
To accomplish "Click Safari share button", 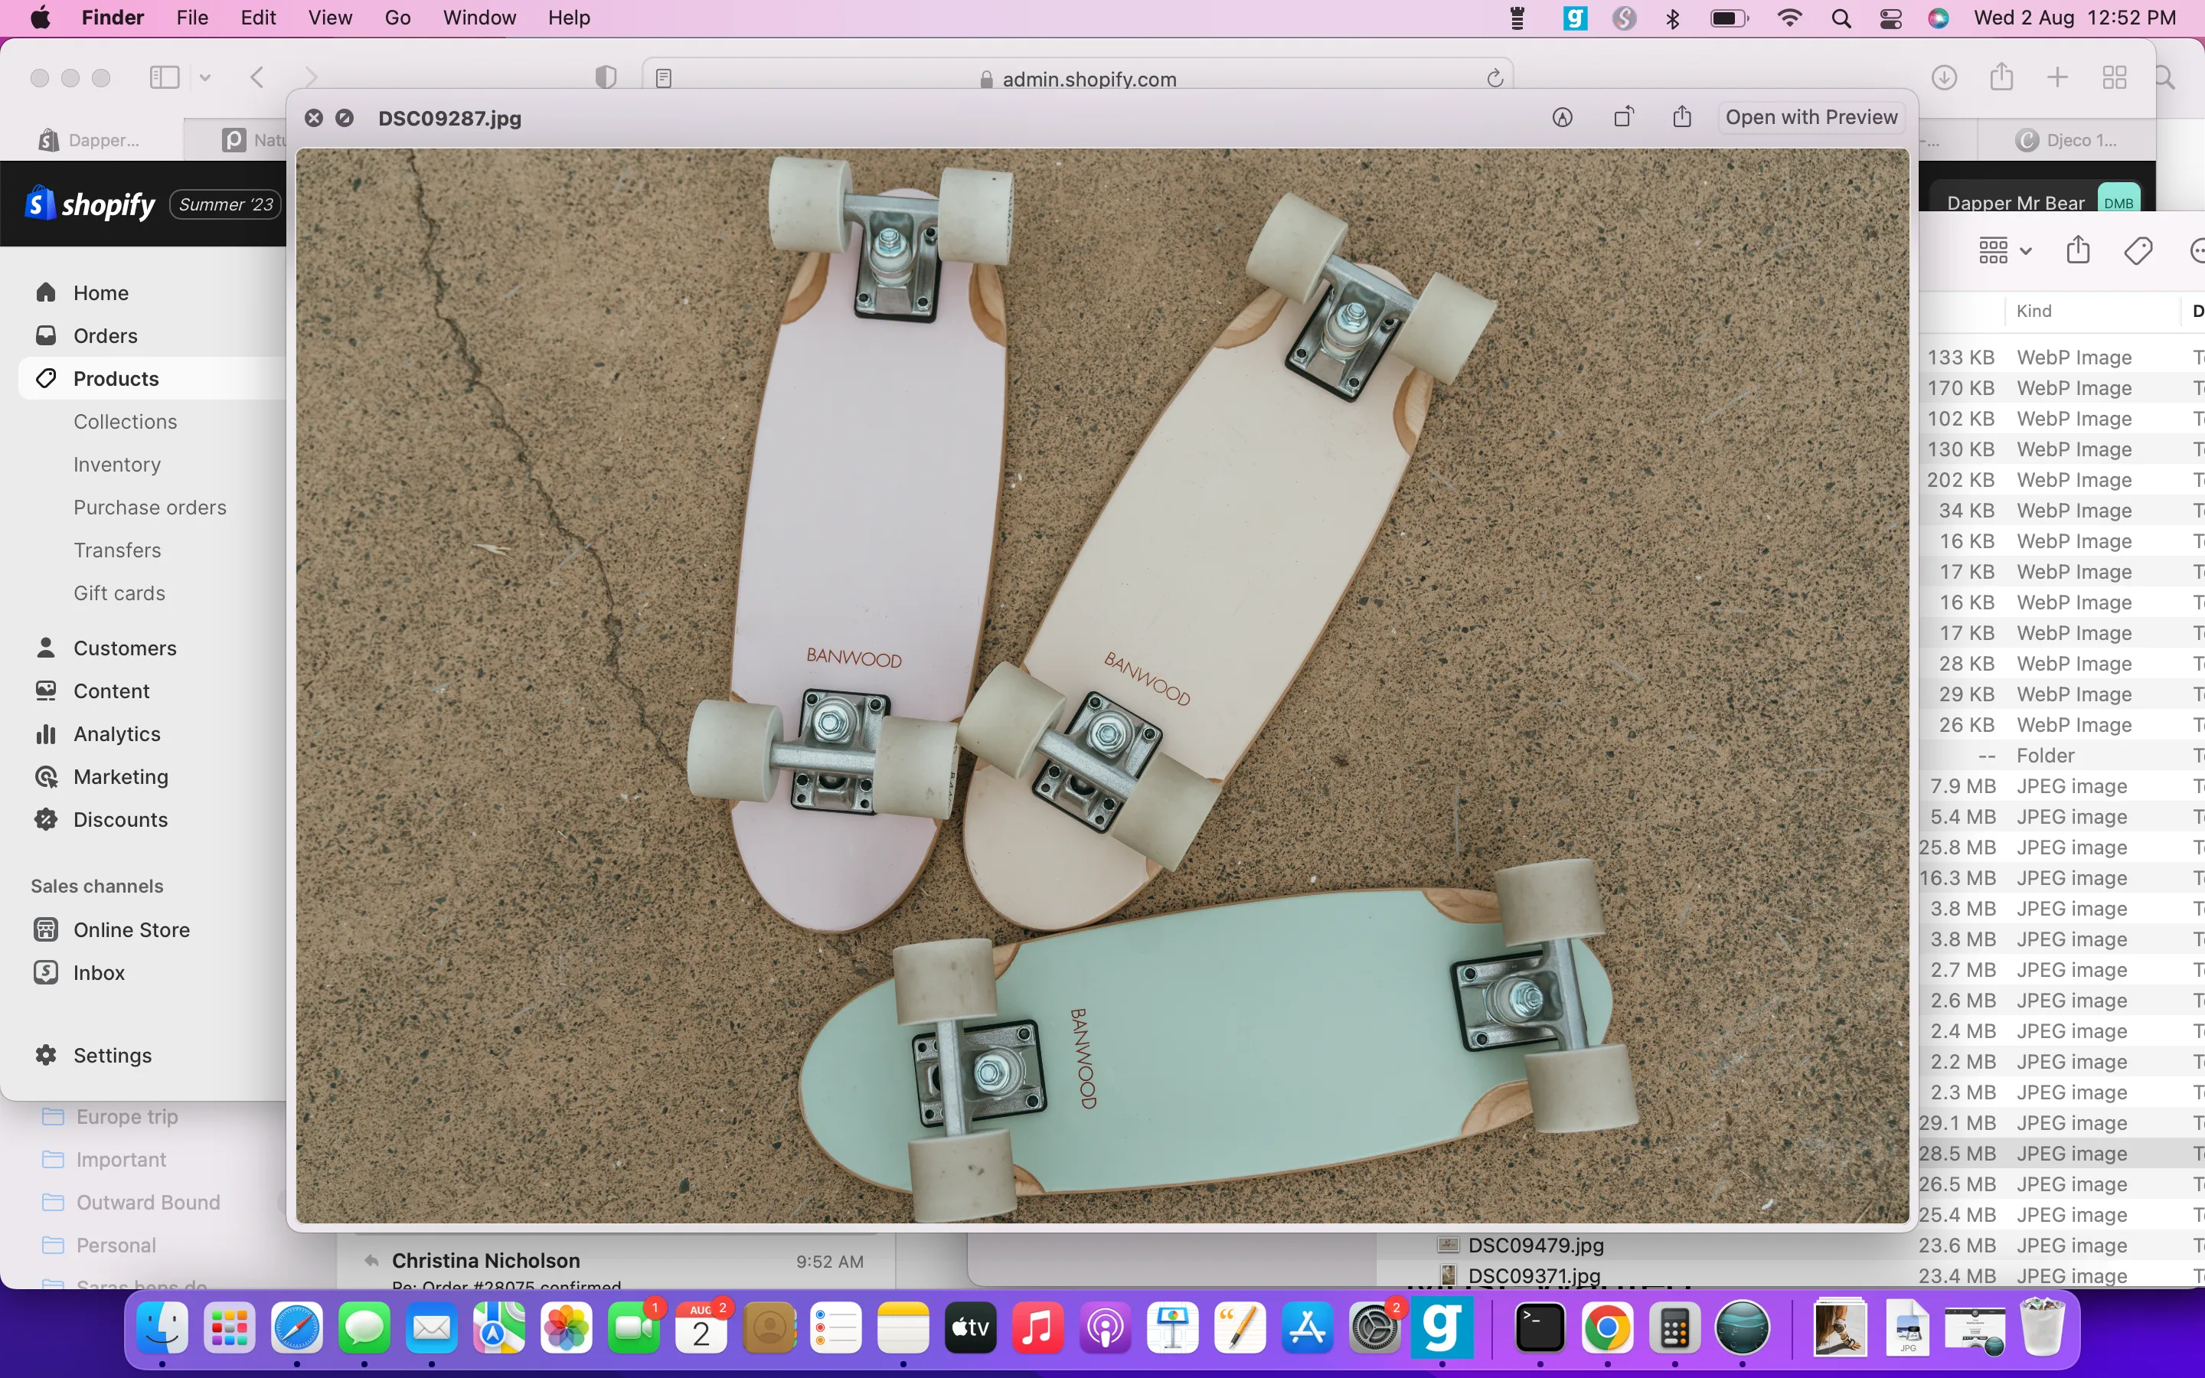I will pos(2001,77).
